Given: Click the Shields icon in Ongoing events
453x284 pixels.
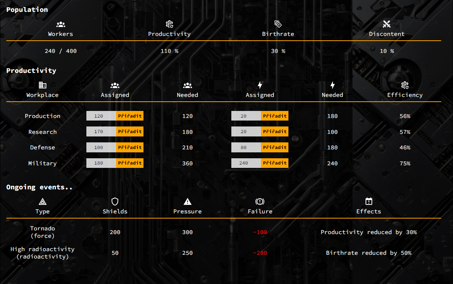Looking at the screenshot, I should (x=115, y=202).
